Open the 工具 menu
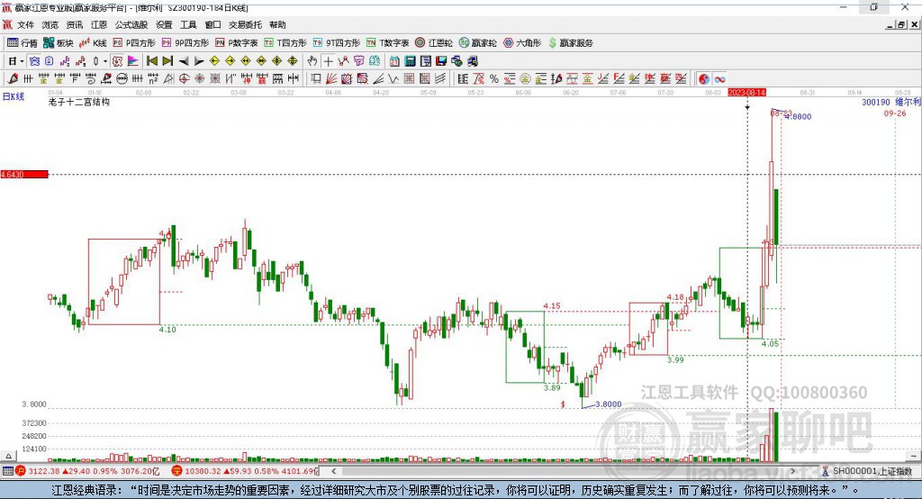The width and height of the screenshot is (922, 499). (x=188, y=24)
